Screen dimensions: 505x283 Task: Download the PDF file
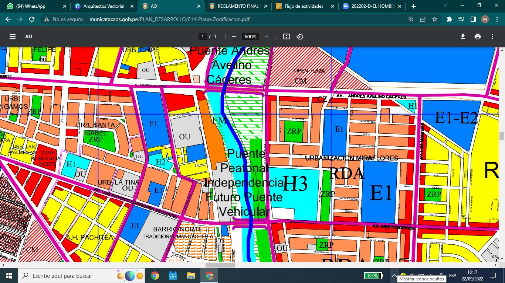point(462,36)
